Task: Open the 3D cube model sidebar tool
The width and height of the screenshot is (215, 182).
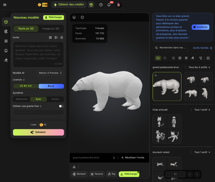Action: coord(6,22)
